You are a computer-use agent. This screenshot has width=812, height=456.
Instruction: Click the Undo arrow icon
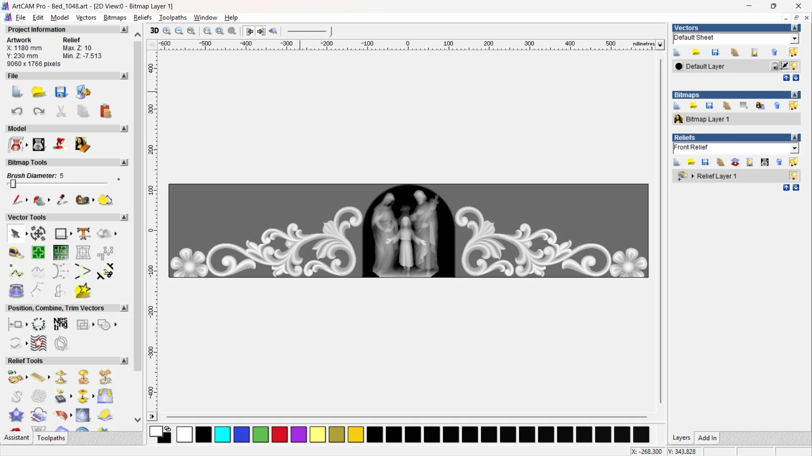(17, 111)
